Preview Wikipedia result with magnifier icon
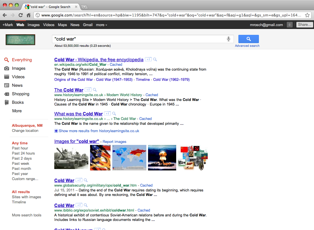The image size is (314, 230). coord(155,59)
